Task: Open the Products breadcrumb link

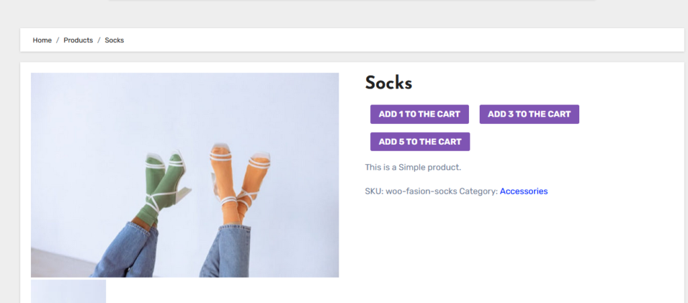Action: coord(78,40)
